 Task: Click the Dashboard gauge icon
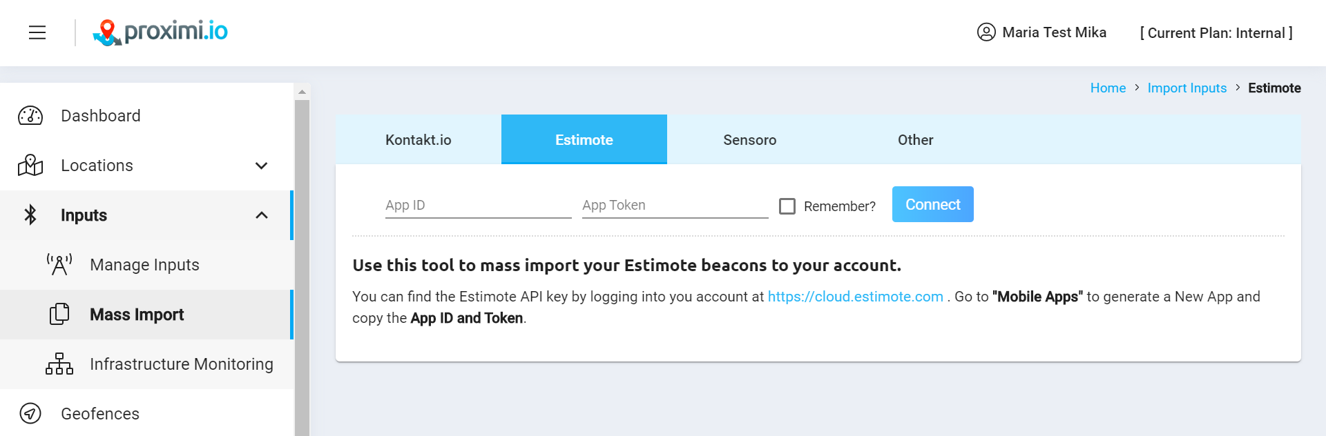[x=30, y=116]
